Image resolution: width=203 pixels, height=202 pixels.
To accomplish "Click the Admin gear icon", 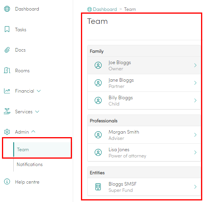I will [x=7, y=132].
